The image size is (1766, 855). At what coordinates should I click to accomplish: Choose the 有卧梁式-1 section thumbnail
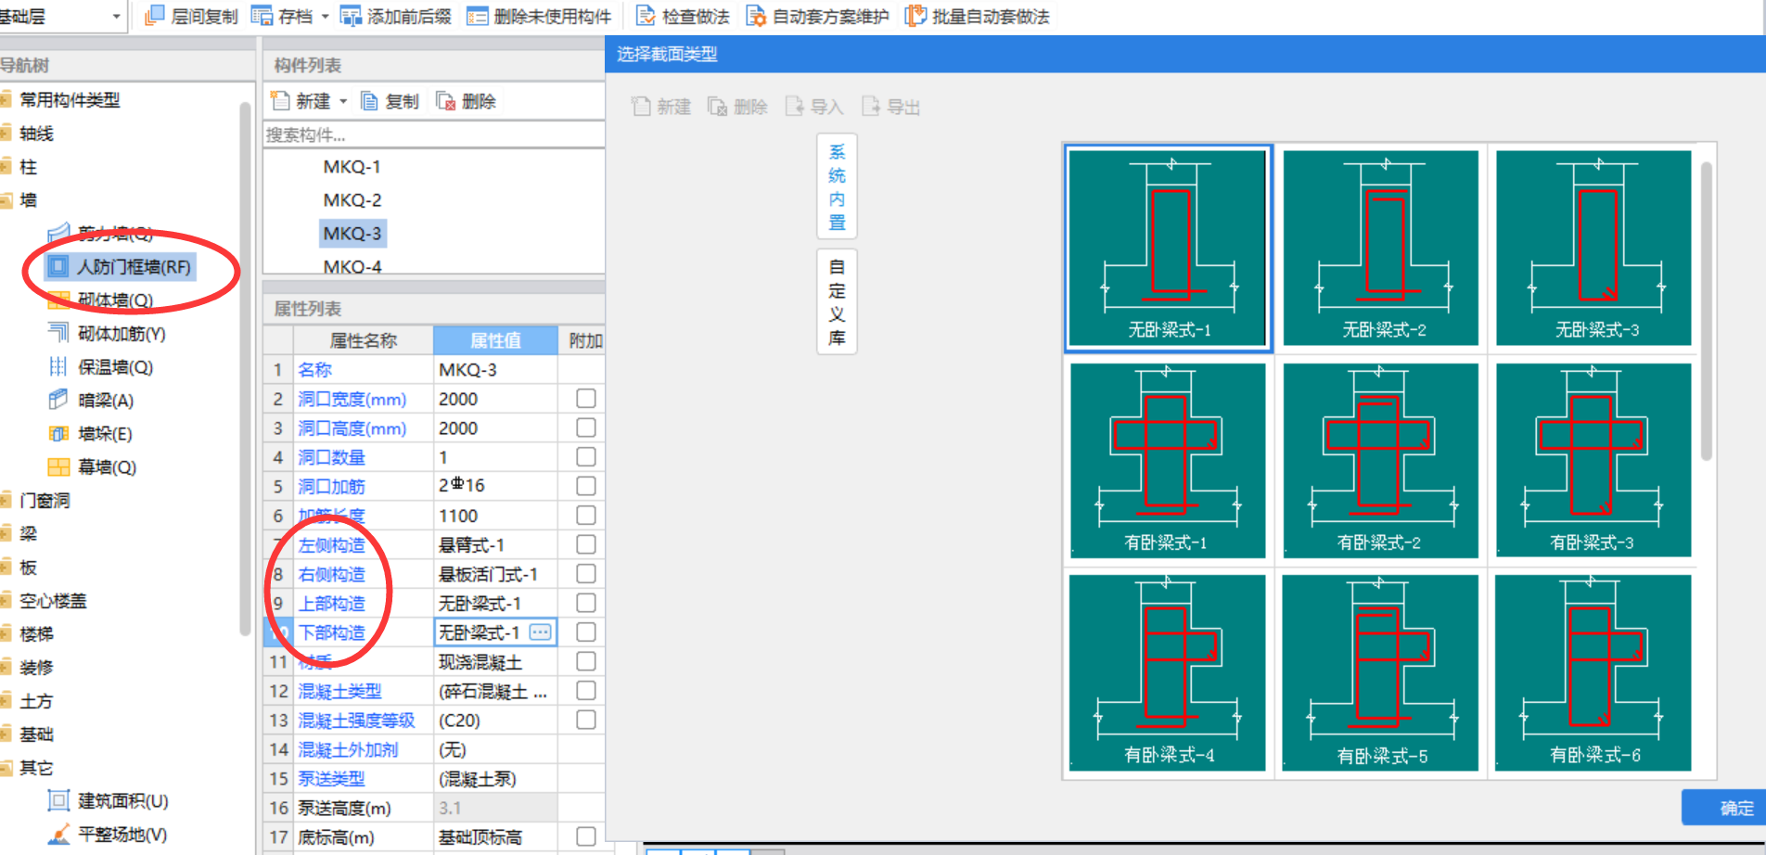(x=1168, y=460)
